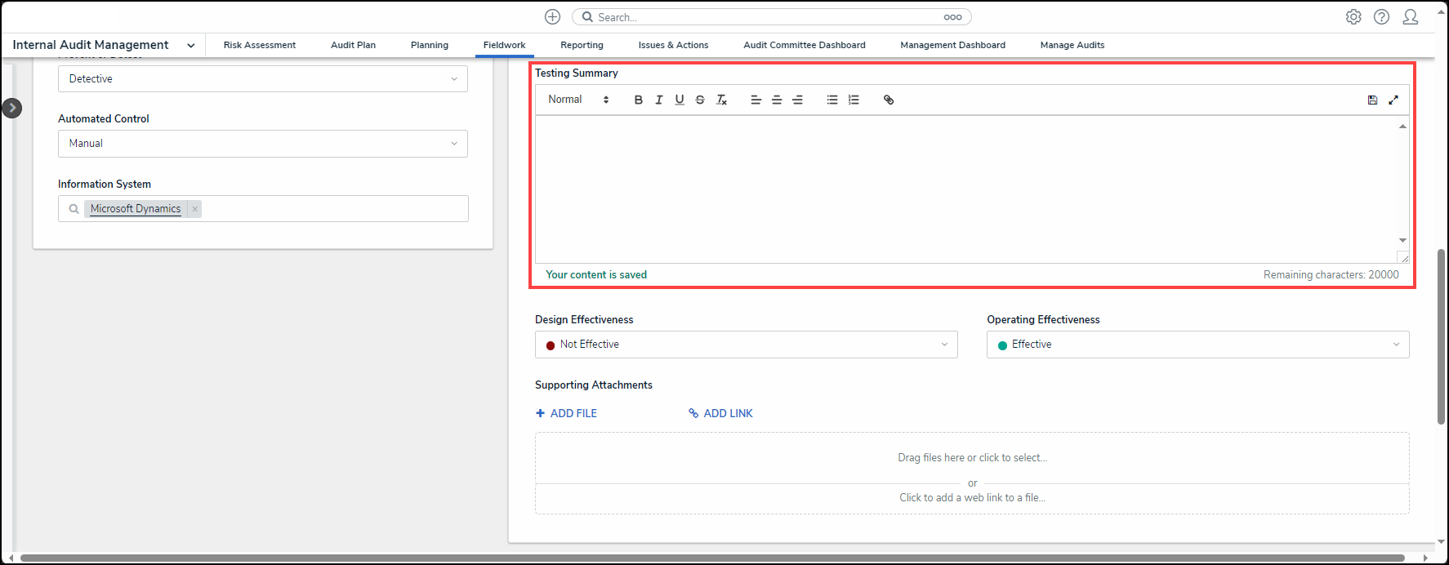This screenshot has height=565, width=1449.
Task: Insert hyperlink via link icon
Action: click(x=889, y=100)
